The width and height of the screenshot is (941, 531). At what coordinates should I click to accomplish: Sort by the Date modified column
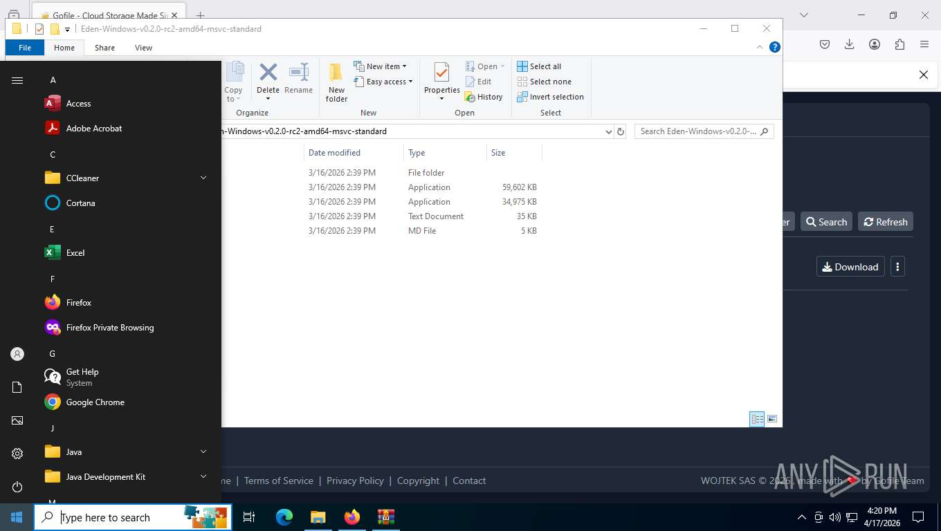[x=353, y=153]
